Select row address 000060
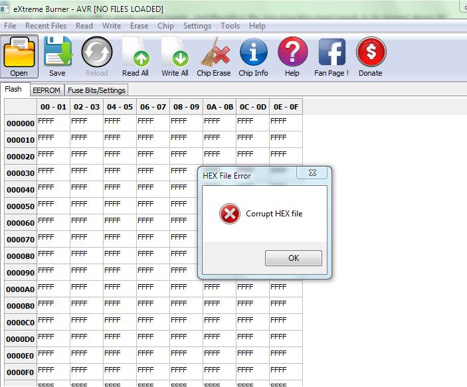 click(21, 223)
